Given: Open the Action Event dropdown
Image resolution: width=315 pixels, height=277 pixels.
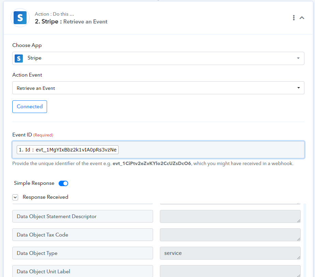Looking at the screenshot, I should point(158,88).
